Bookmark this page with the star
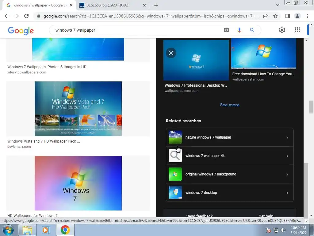The image size is (314, 236). point(275,16)
